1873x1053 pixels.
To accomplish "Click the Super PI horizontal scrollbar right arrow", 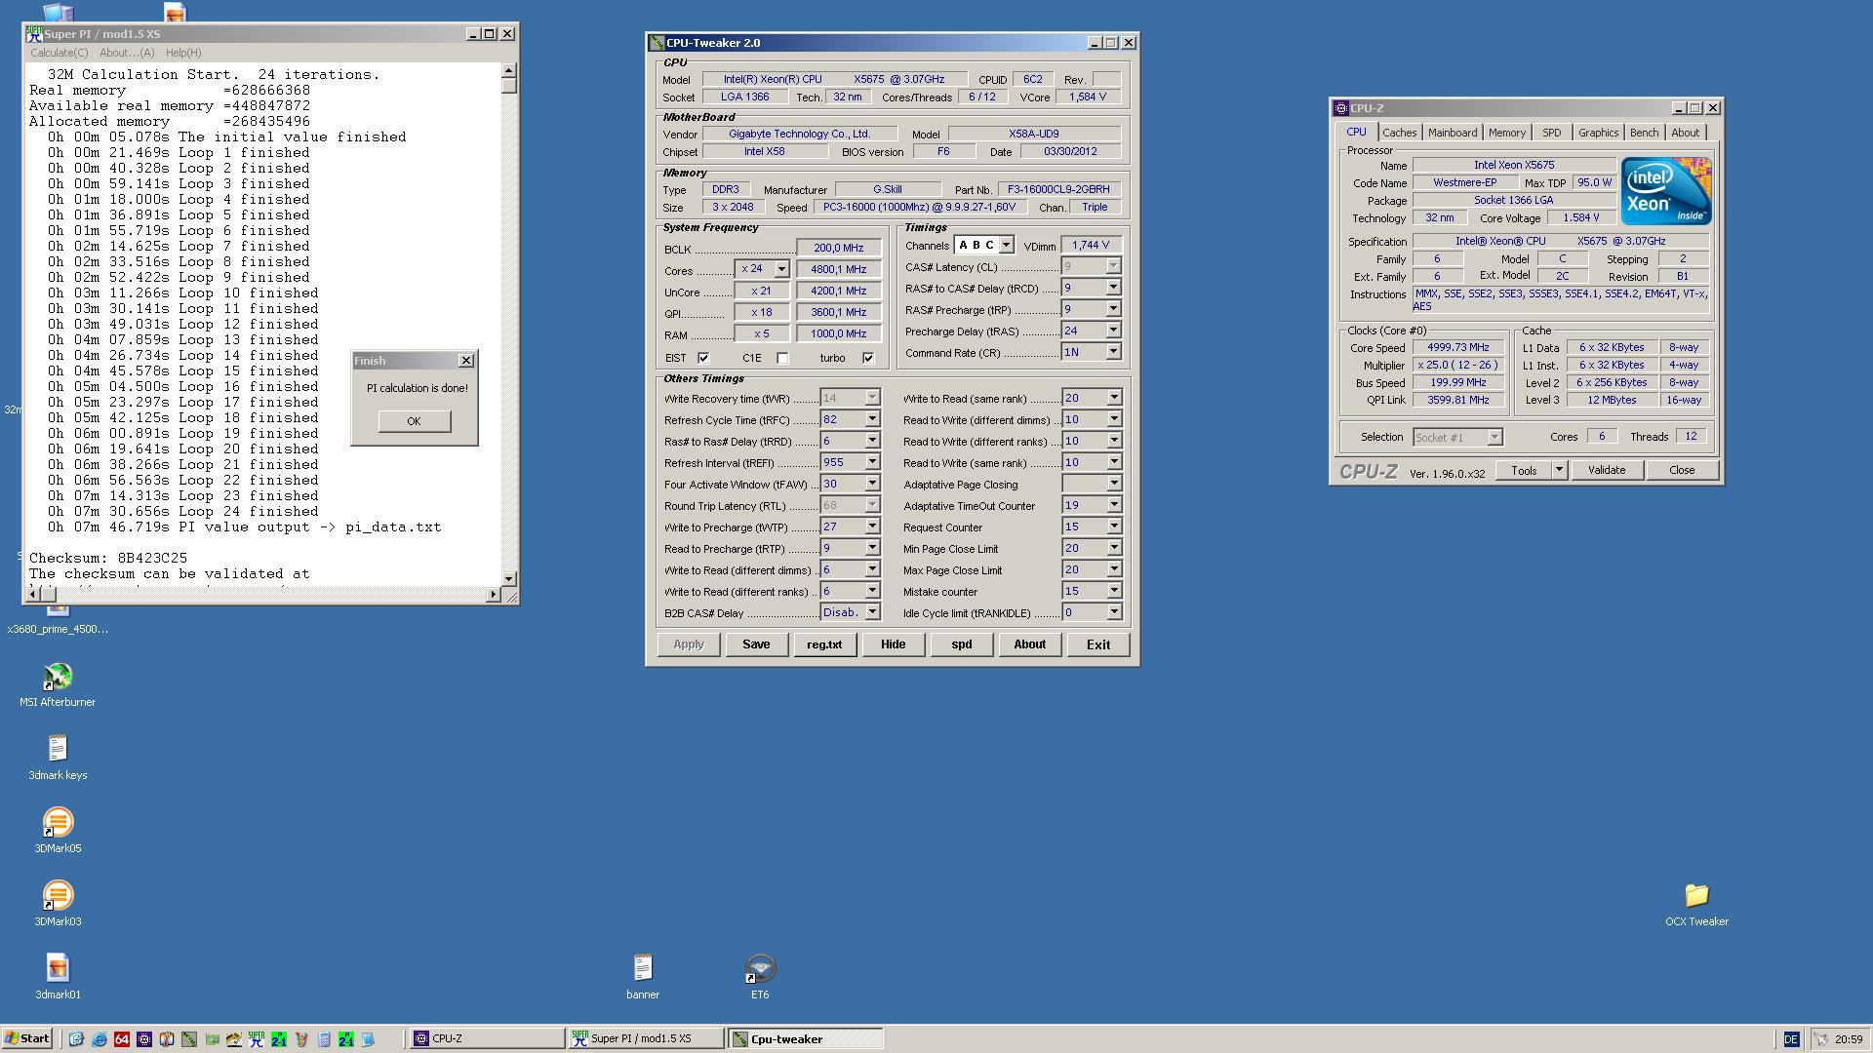I will pyautogui.click(x=493, y=594).
